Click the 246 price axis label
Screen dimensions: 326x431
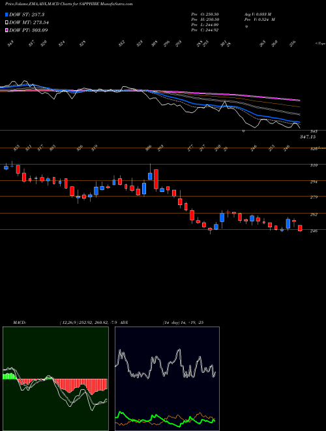point(314,231)
